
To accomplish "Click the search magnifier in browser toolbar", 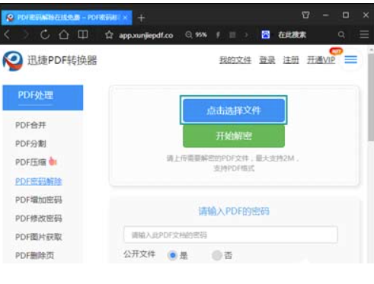I will [x=341, y=35].
